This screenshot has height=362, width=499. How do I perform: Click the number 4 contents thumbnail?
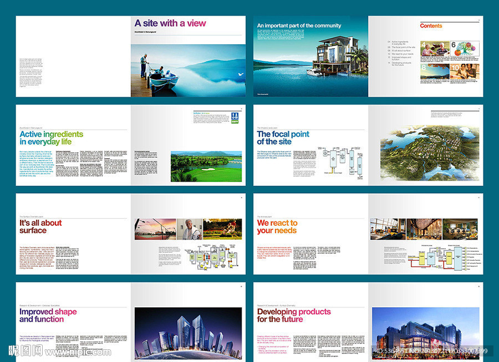[434, 48]
